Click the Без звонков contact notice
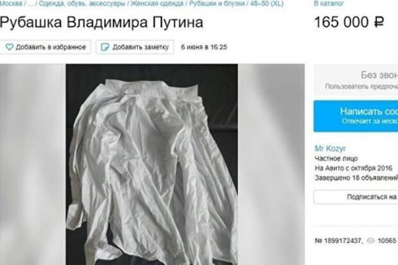 [x=356, y=80]
